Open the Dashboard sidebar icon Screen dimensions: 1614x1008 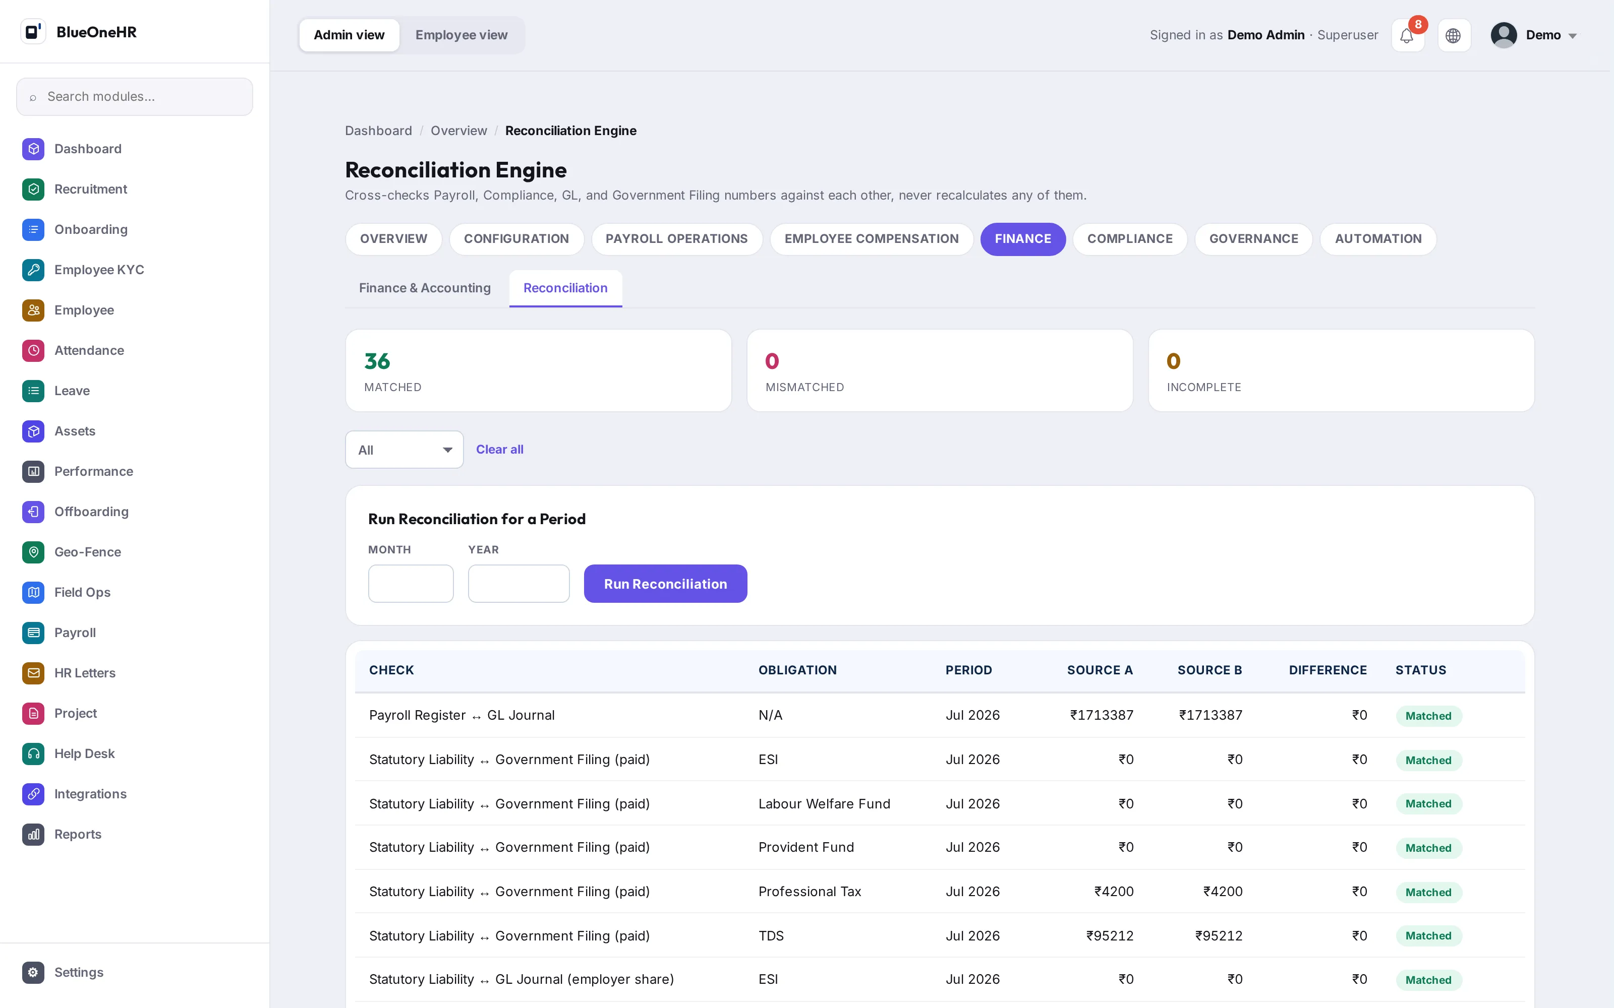(x=33, y=149)
